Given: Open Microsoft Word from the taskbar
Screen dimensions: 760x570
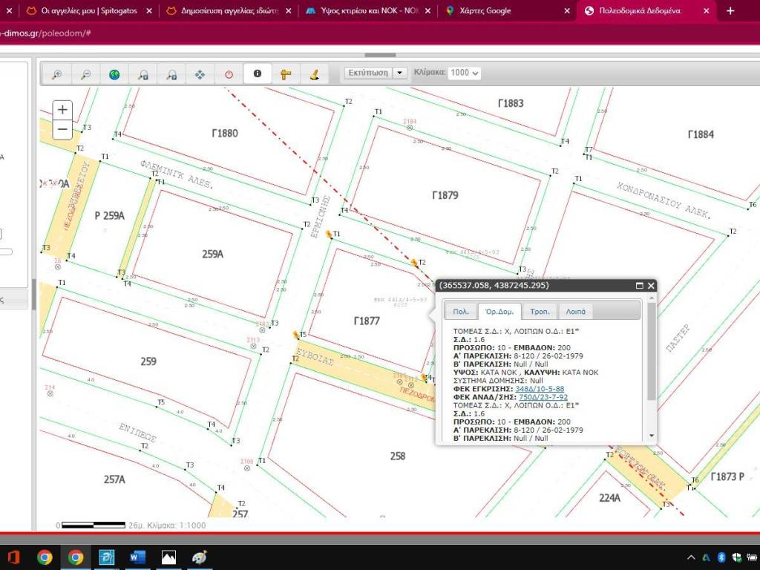Looking at the screenshot, I should point(138,557).
